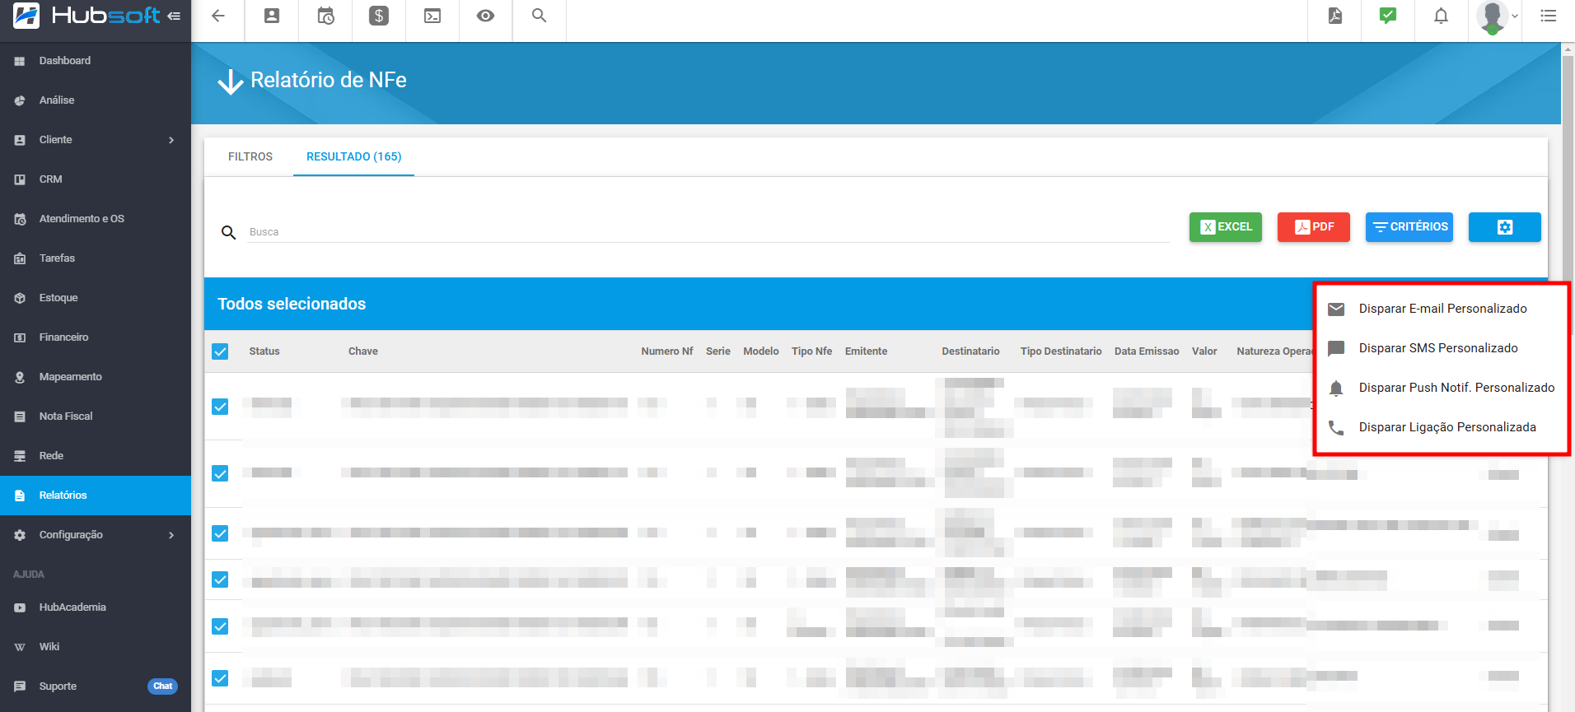
Task: Click the eye icon in the top toolbar
Action: (486, 16)
